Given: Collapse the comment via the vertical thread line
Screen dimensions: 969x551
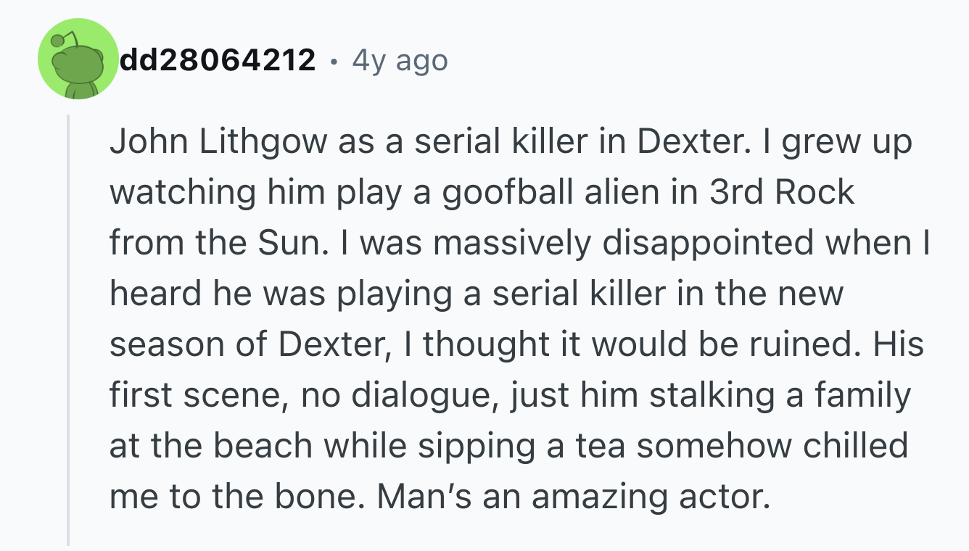Looking at the screenshot, I should pyautogui.click(x=68, y=329).
